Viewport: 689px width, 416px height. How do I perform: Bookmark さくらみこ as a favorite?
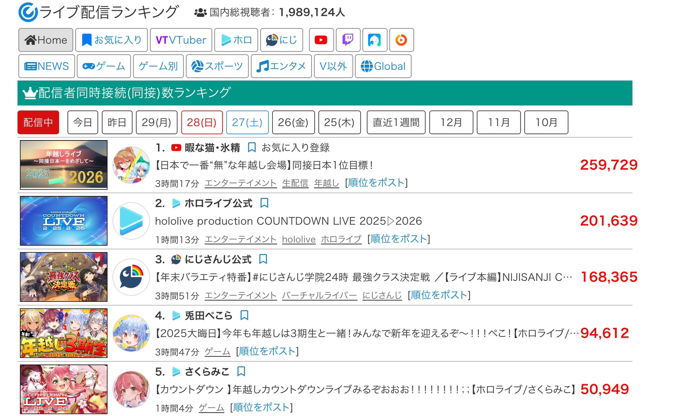tap(241, 371)
